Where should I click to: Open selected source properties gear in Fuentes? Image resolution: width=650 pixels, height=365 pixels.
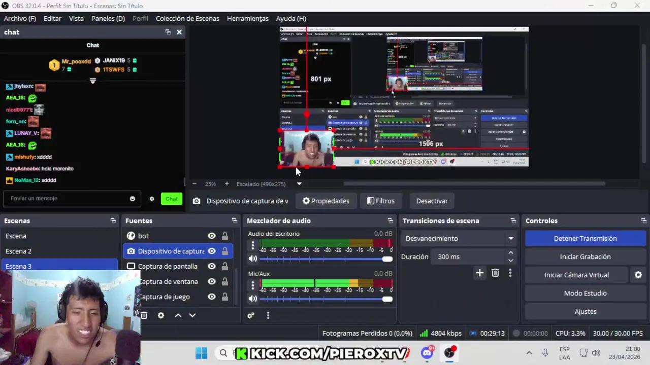(161, 315)
